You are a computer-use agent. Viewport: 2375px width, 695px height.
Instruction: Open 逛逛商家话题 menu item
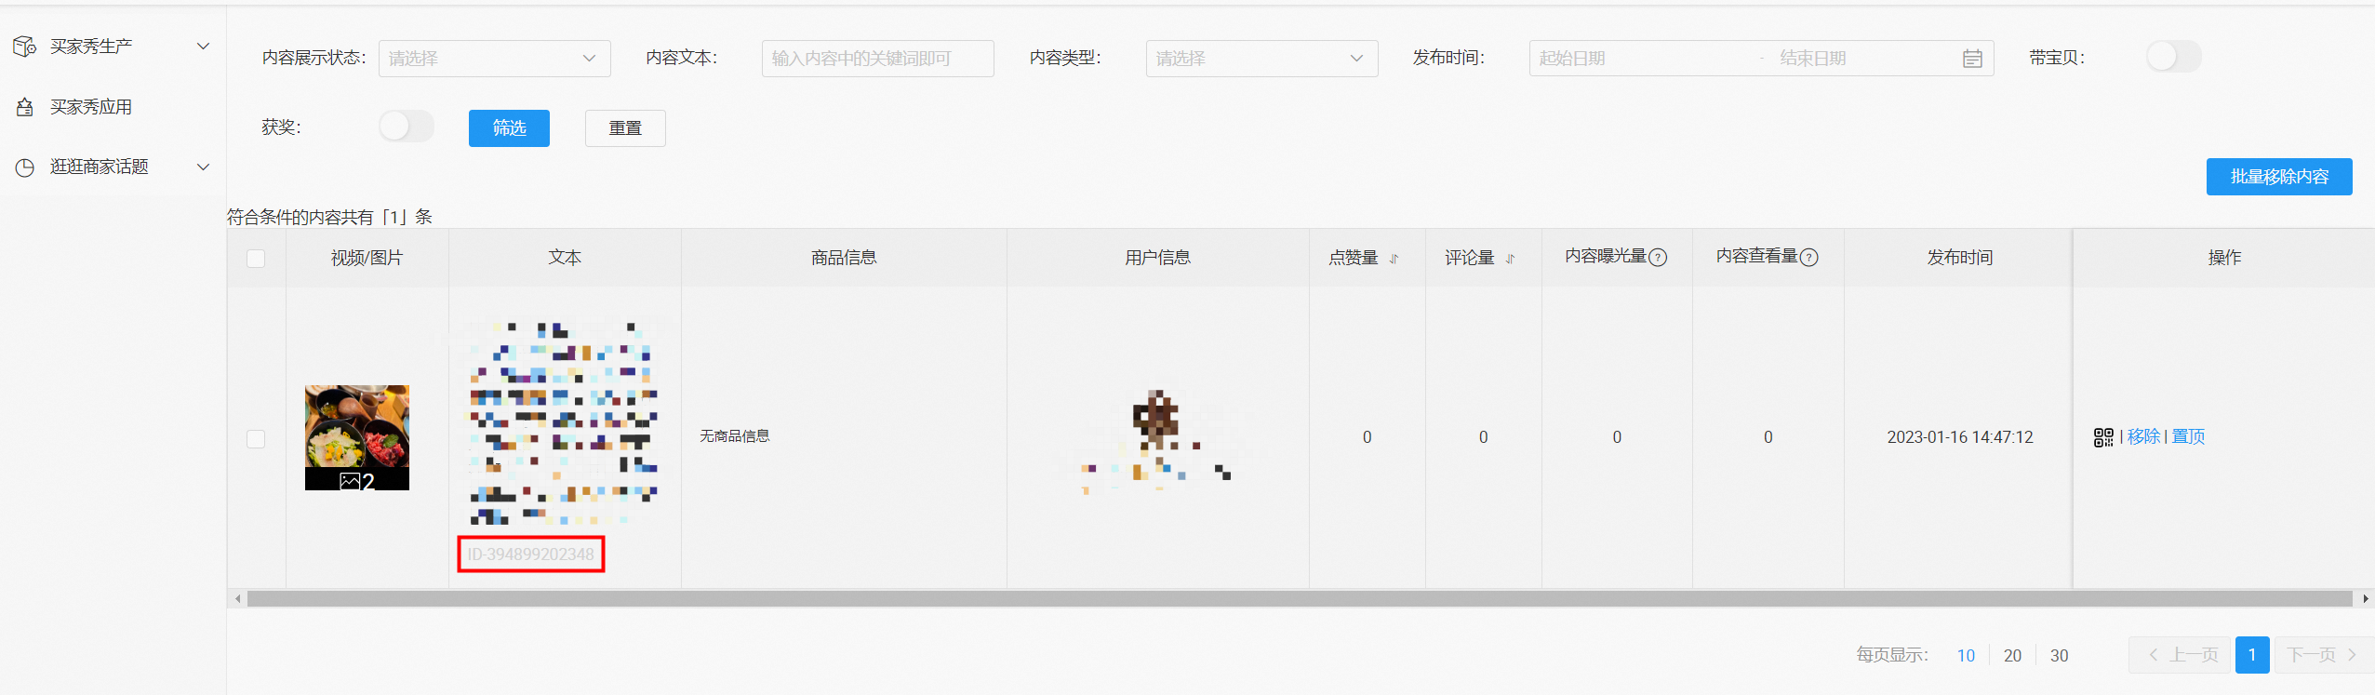100,167
